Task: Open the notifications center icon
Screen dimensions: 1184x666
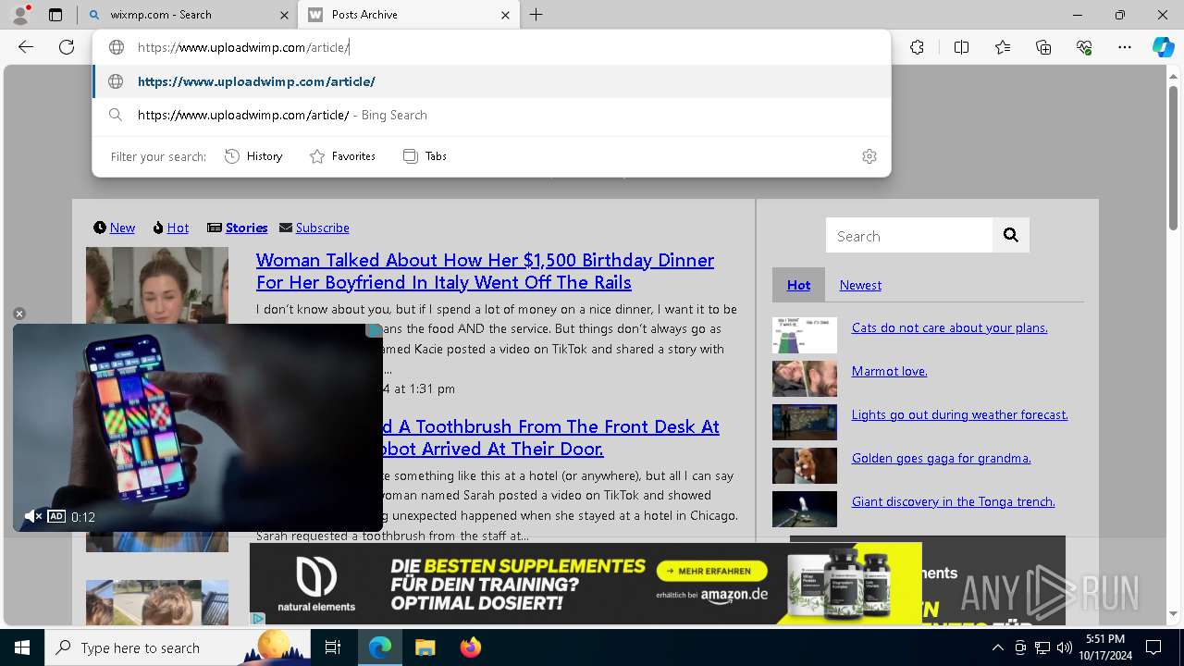Action: point(1153,647)
